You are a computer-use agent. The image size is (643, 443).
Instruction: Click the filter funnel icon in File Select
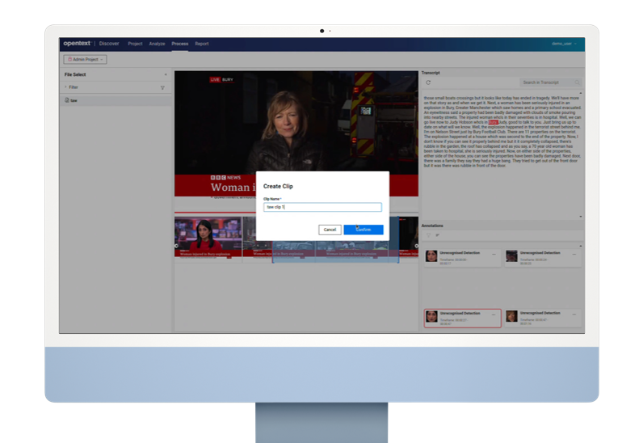[162, 87]
